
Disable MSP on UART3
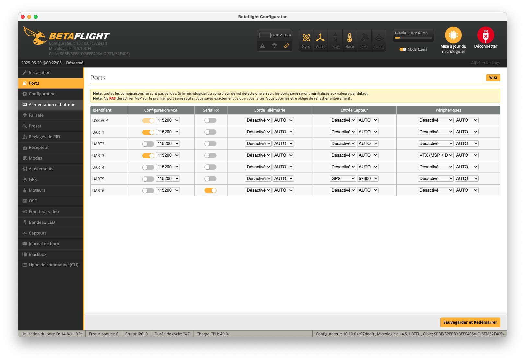tap(148, 155)
